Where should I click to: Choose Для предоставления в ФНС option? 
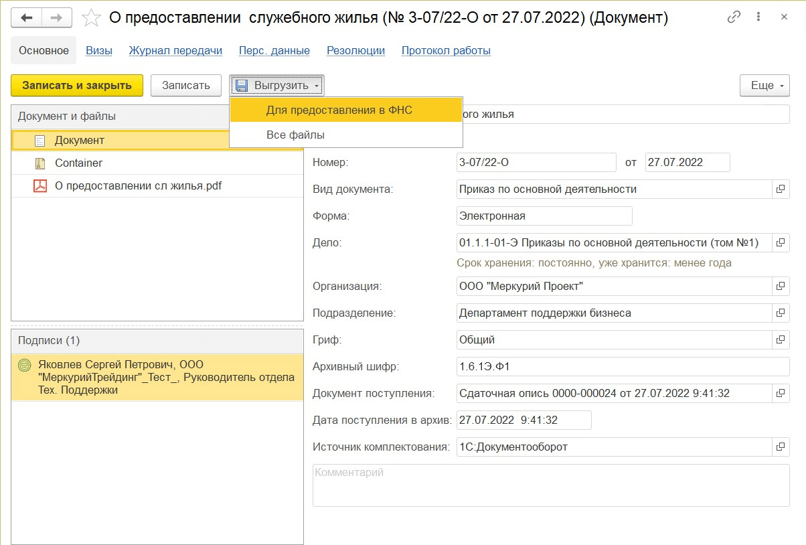tap(346, 110)
